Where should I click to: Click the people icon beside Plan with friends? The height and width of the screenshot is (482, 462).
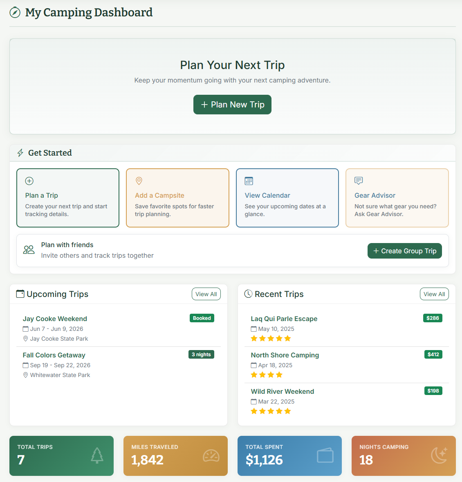[x=29, y=250]
